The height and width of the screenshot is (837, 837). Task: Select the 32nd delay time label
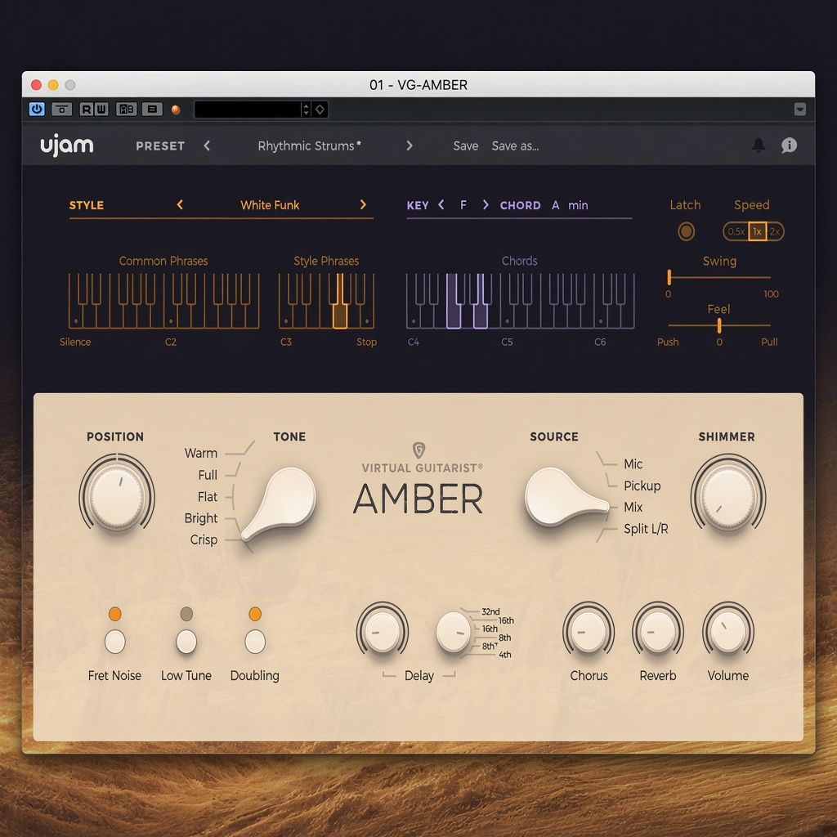point(490,611)
